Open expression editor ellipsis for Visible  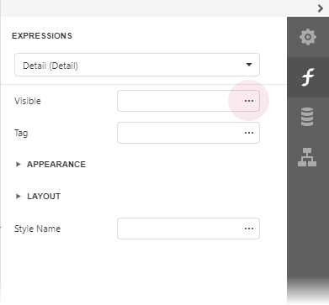(x=249, y=101)
